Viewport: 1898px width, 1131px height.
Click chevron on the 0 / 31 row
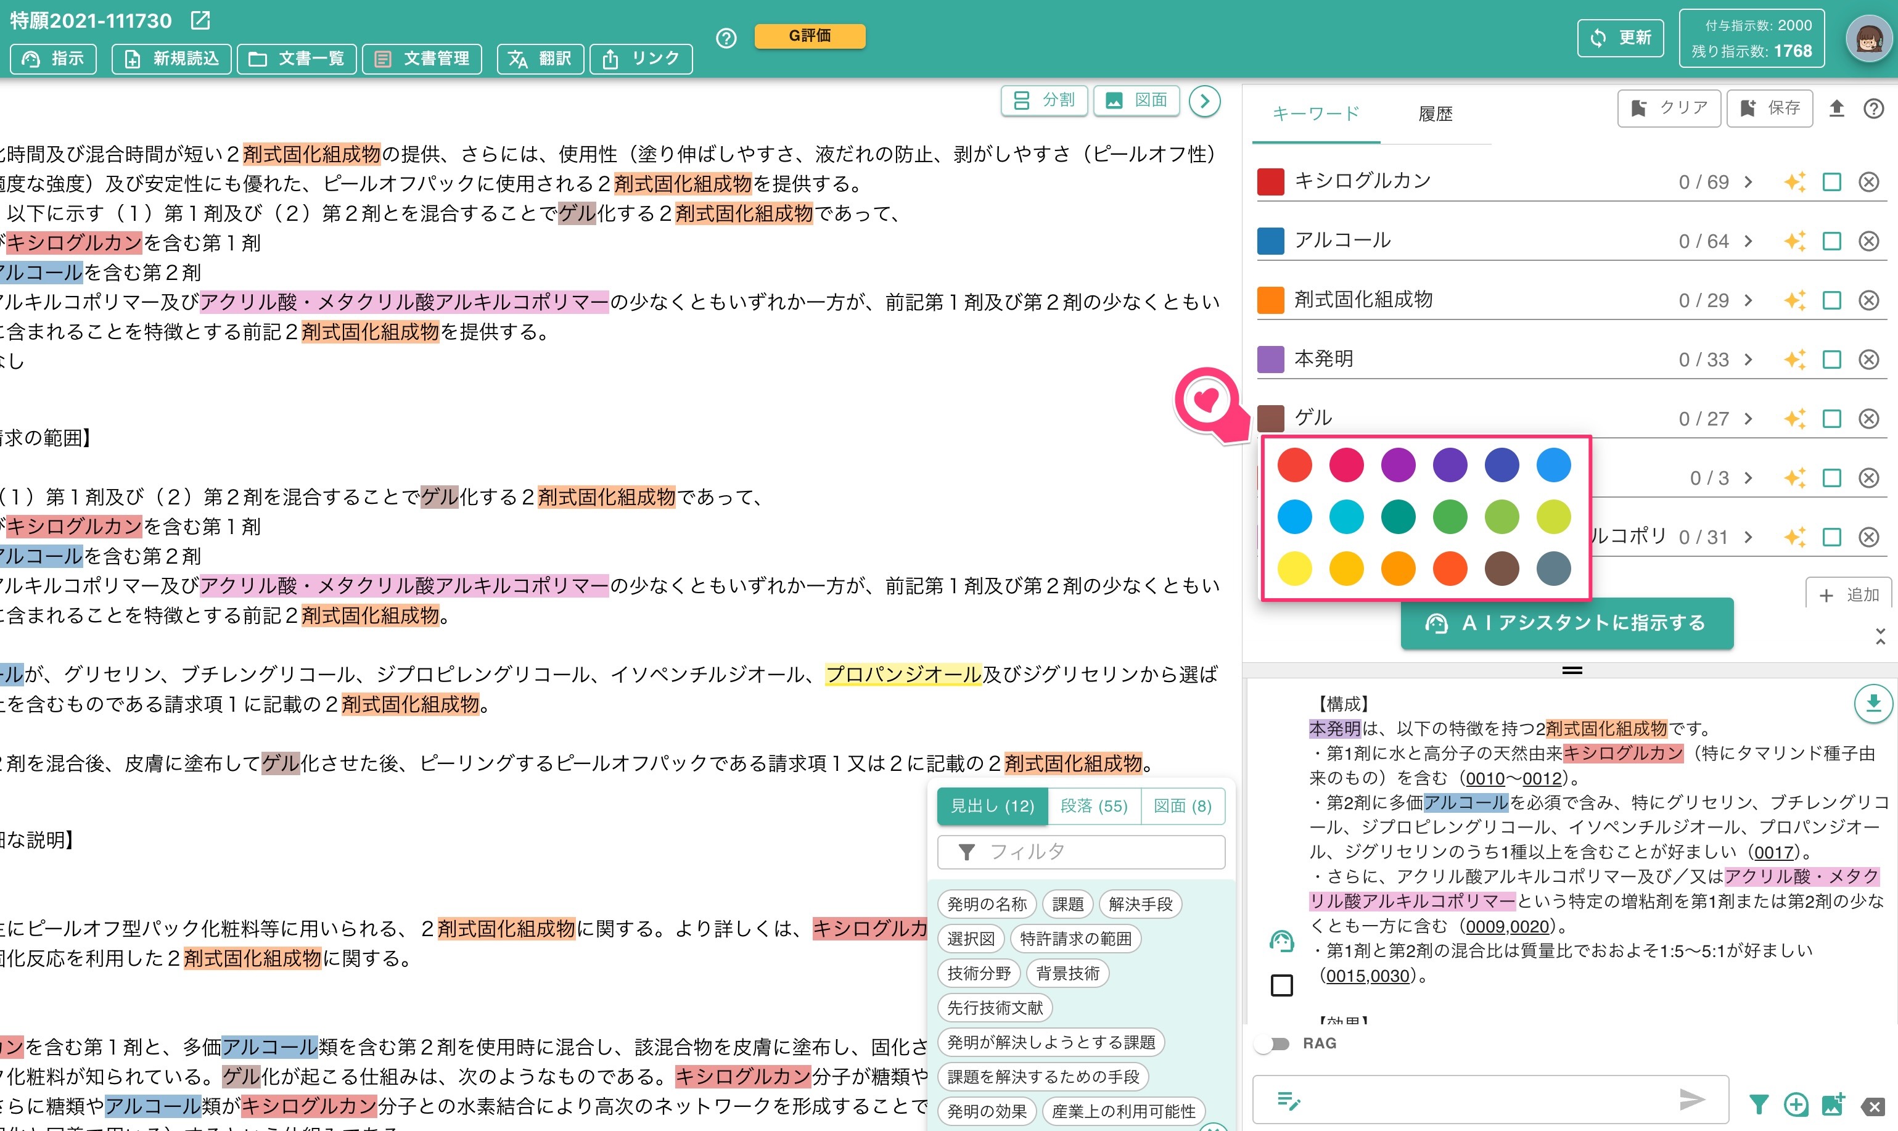[1749, 537]
